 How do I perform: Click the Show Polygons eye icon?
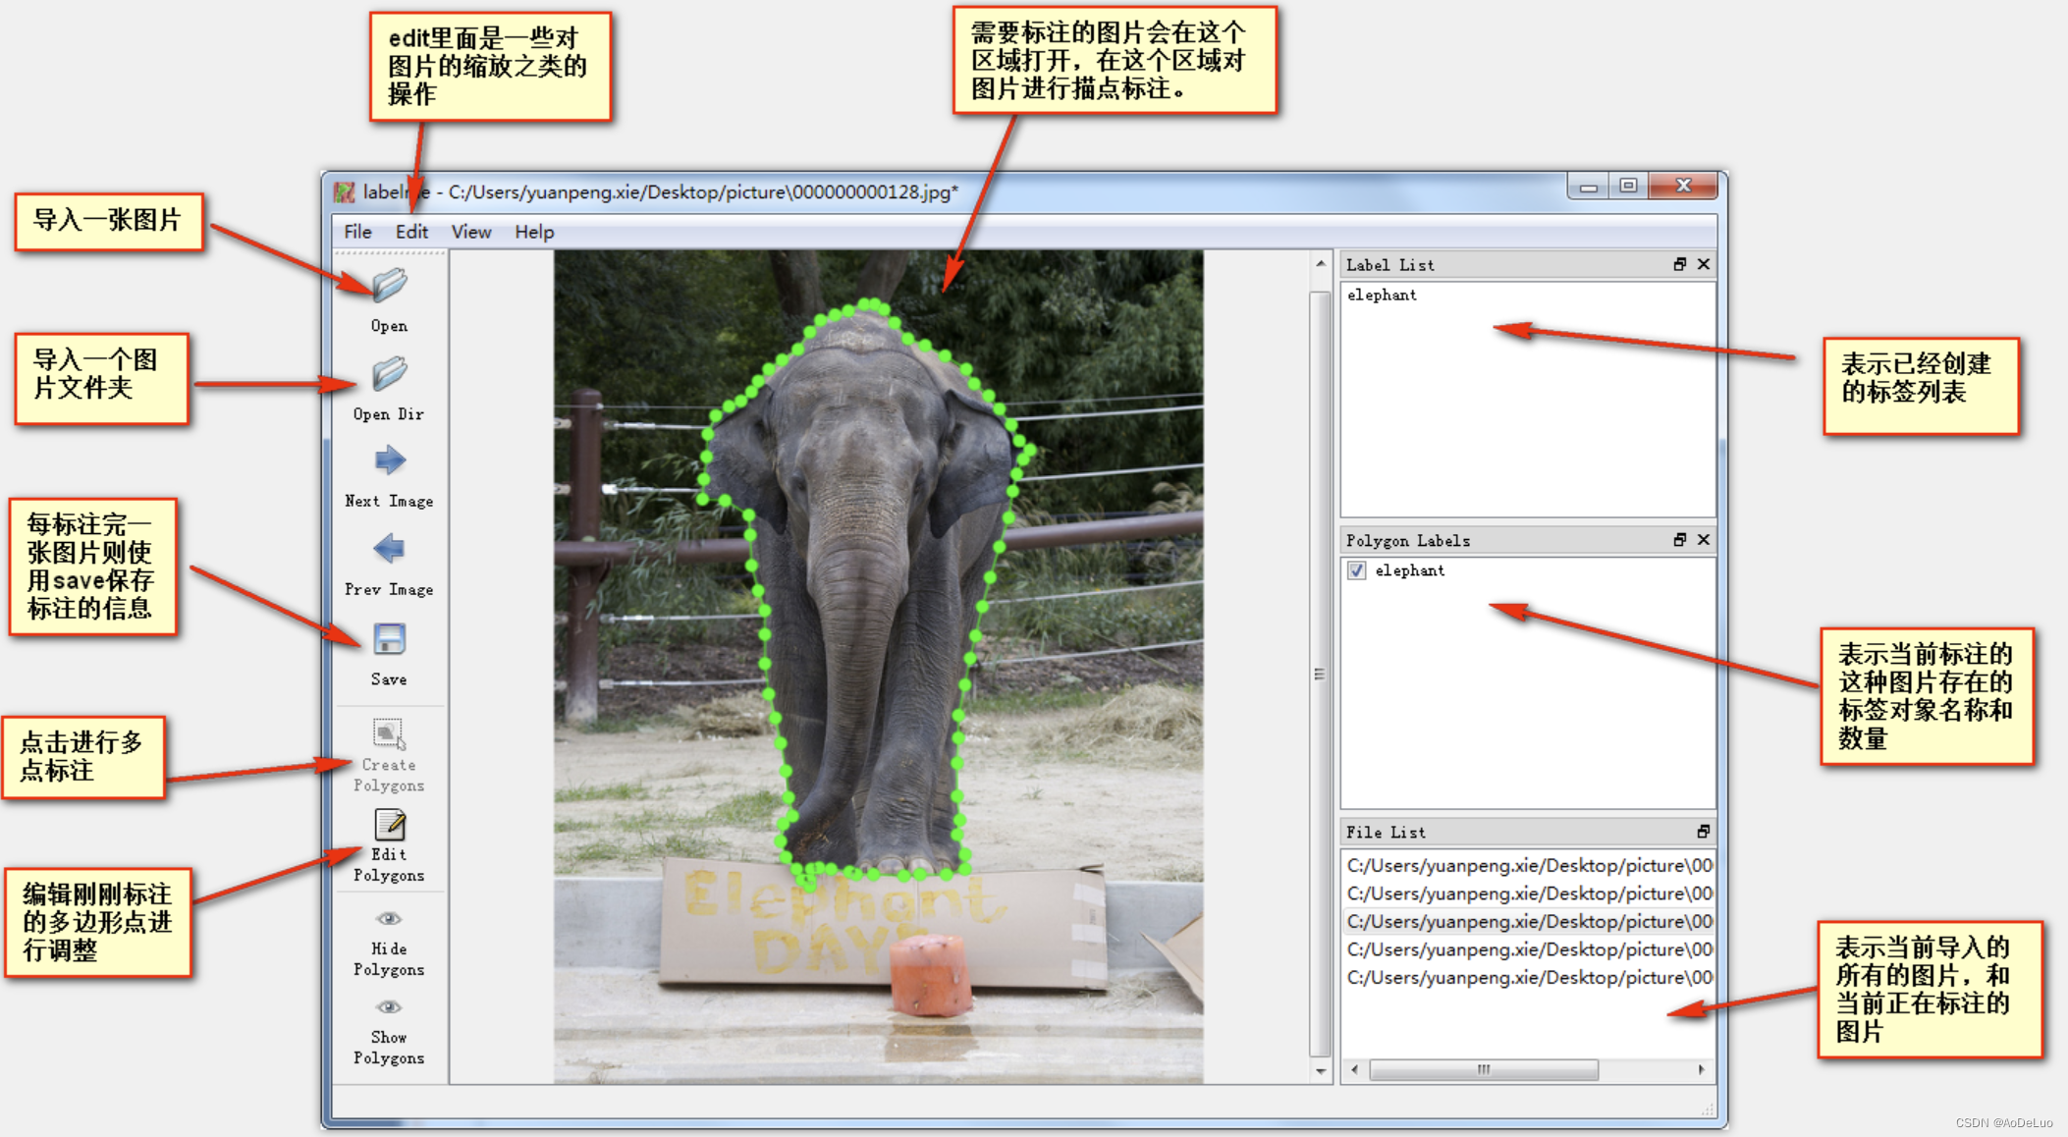[x=389, y=1007]
